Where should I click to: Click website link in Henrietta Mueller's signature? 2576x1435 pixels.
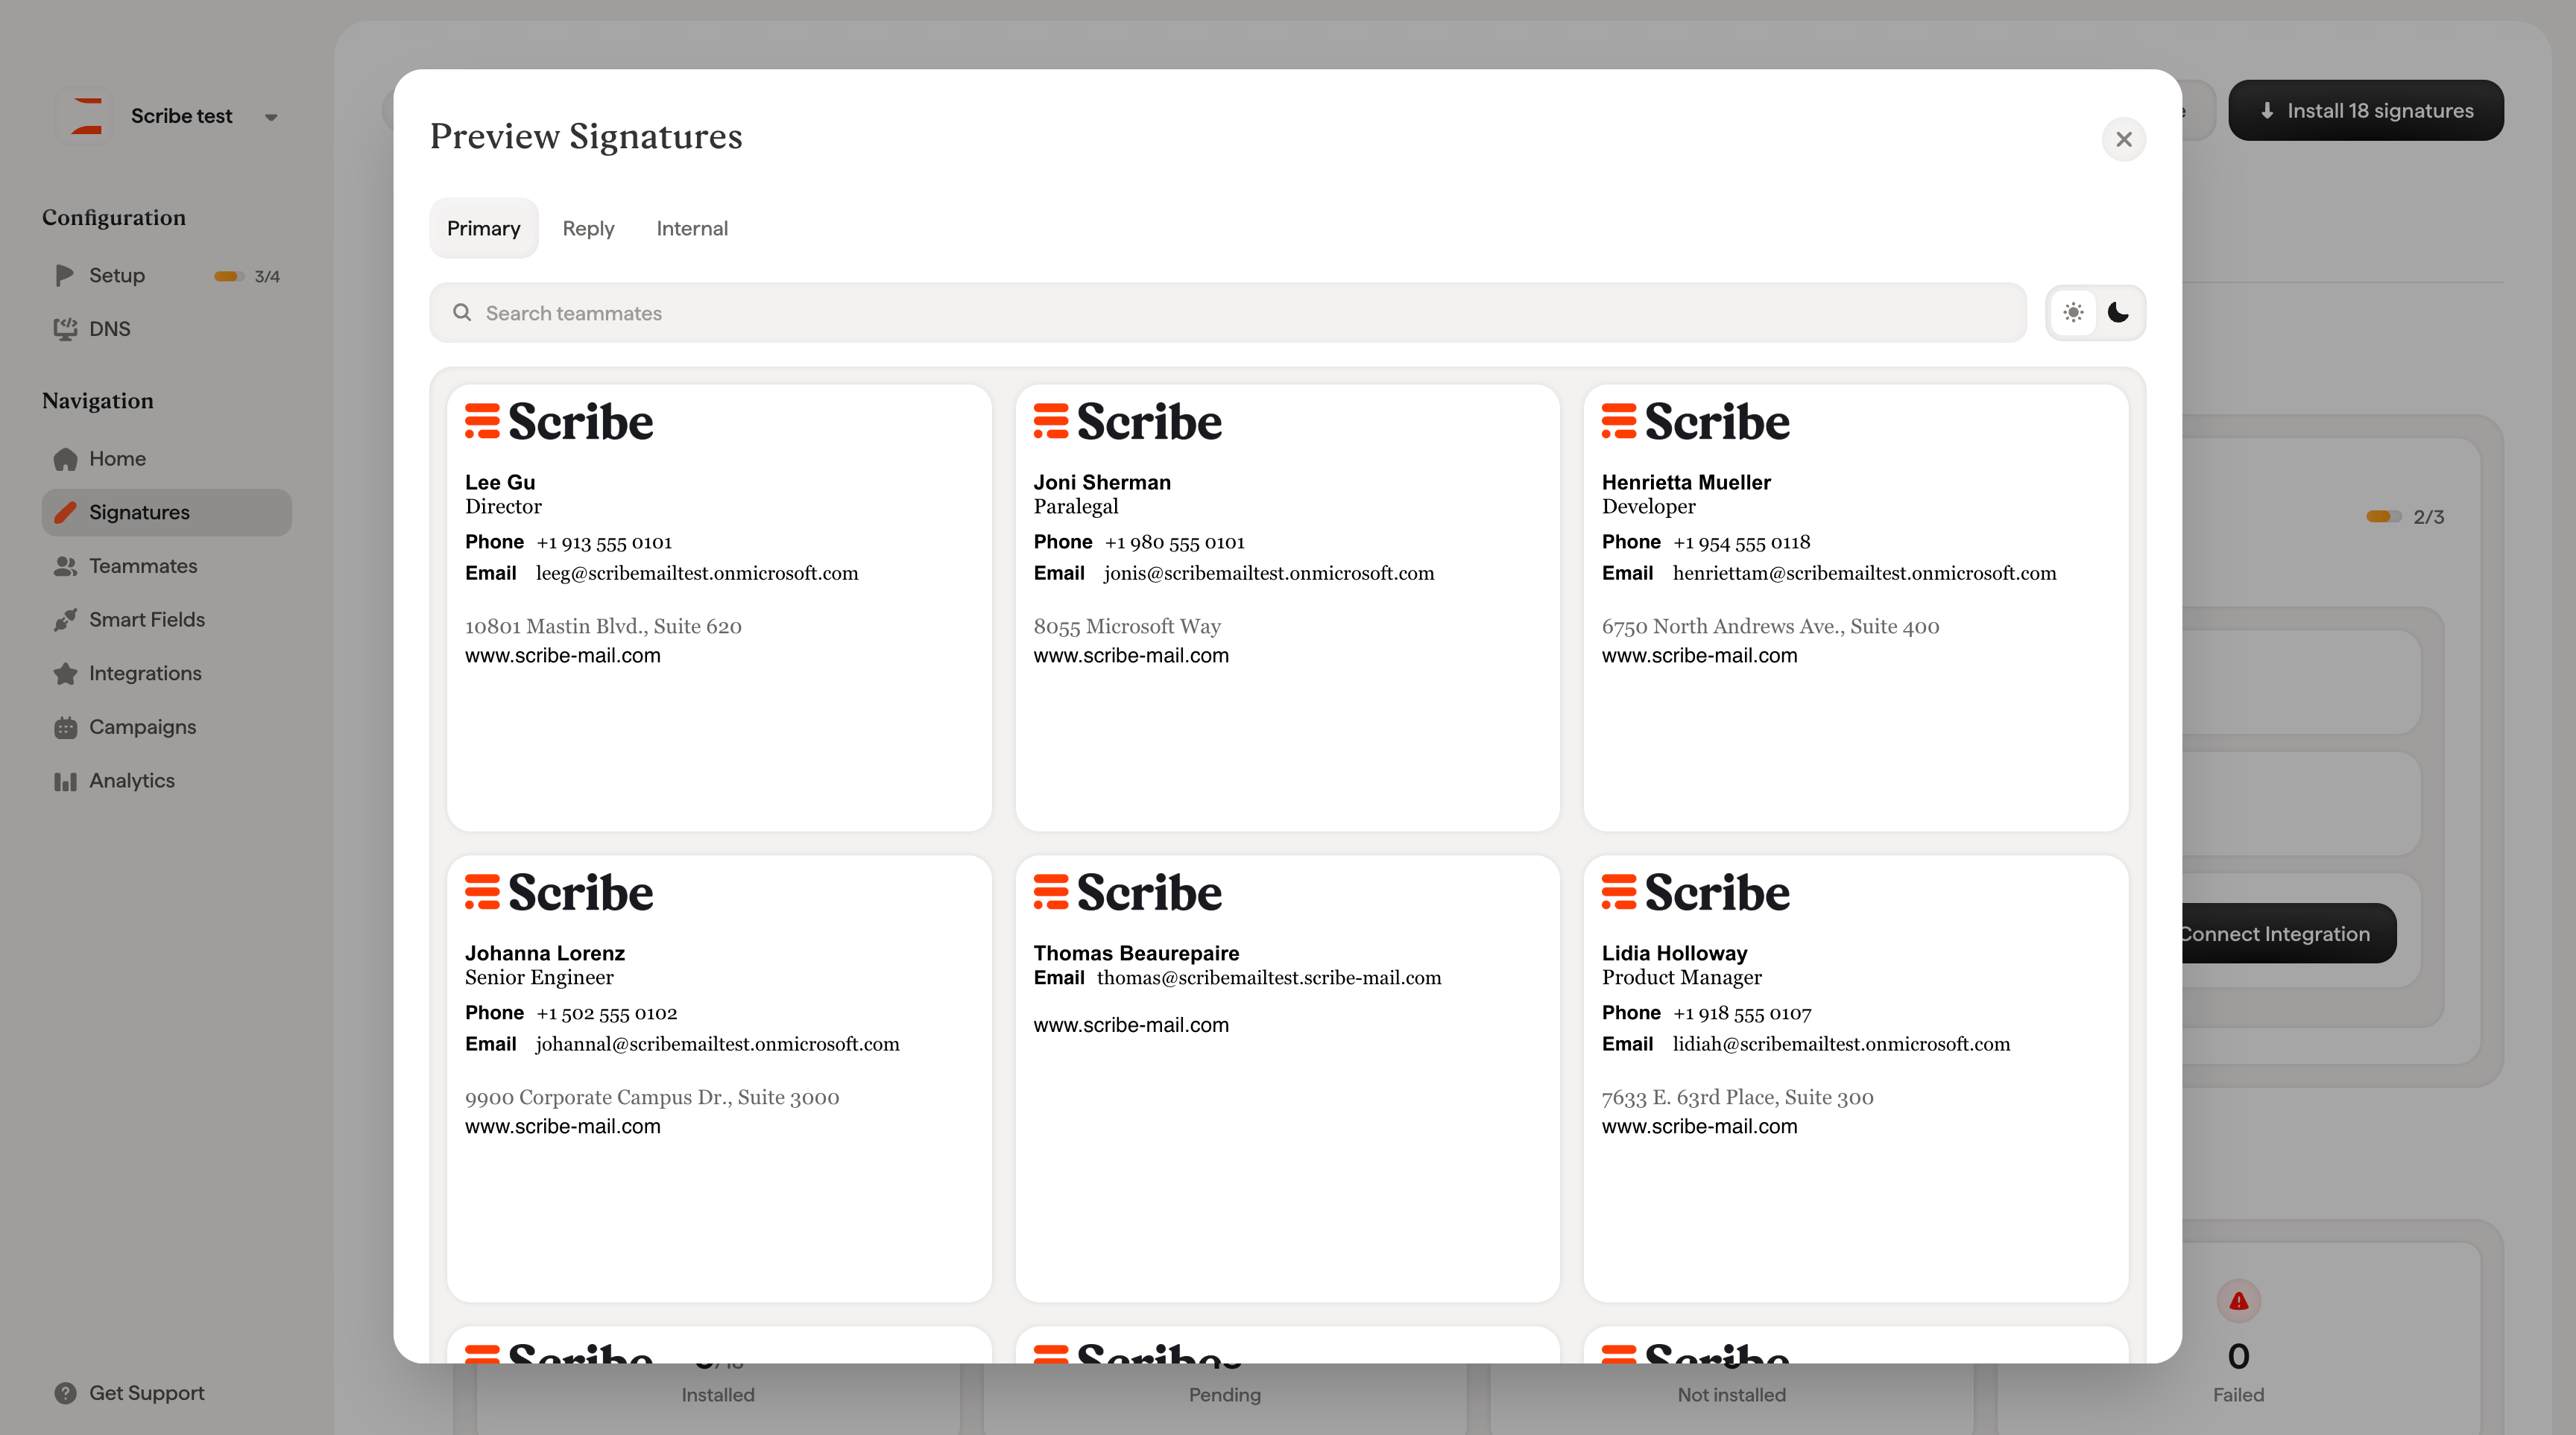point(1699,656)
